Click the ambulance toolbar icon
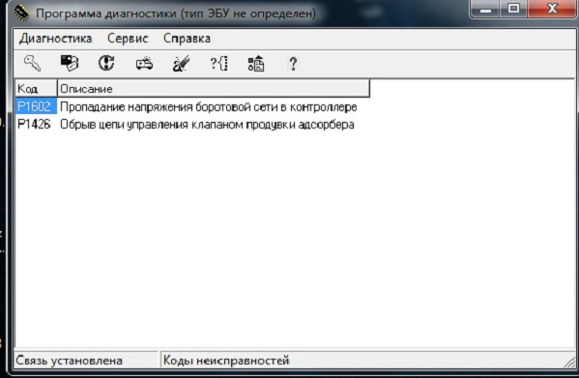The image size is (579, 378). click(x=144, y=64)
